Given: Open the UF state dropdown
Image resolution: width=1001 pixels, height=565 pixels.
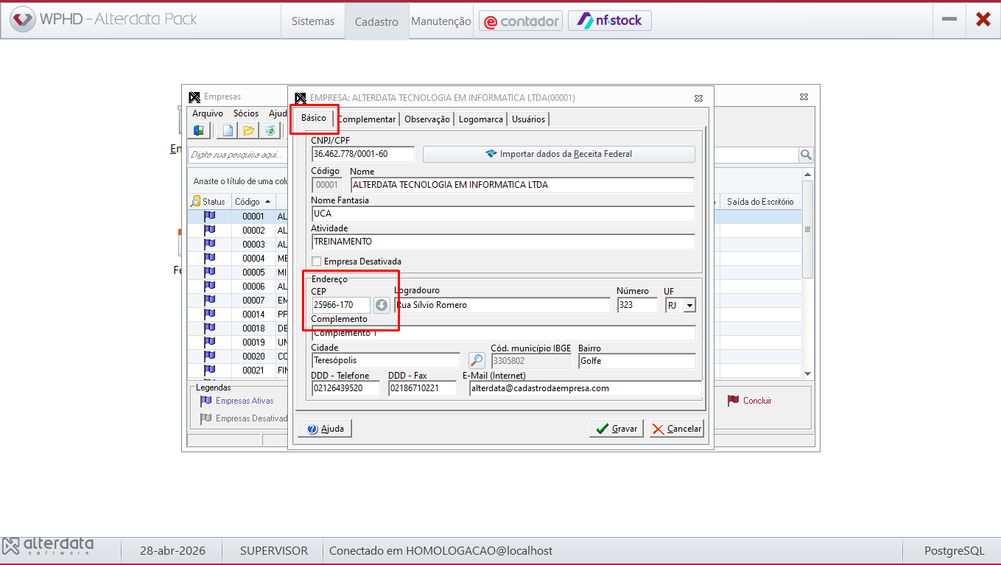Looking at the screenshot, I should pyautogui.click(x=689, y=305).
